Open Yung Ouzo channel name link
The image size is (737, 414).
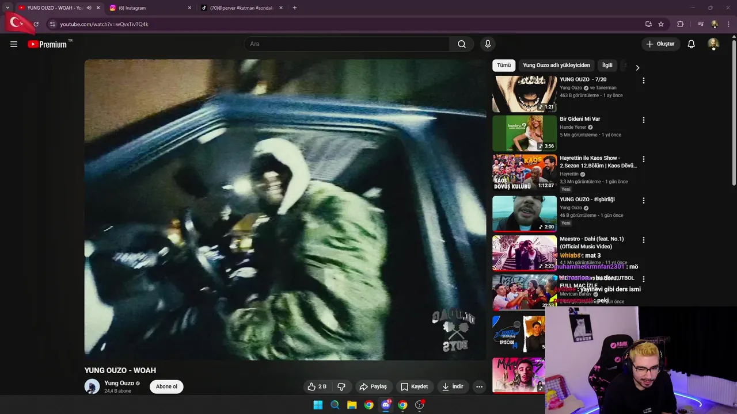click(x=119, y=383)
